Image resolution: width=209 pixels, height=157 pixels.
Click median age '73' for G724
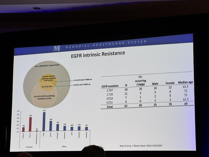coord(186,95)
